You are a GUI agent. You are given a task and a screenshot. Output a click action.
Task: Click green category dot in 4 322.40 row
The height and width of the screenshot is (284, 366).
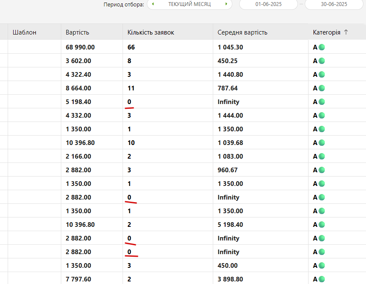tap(322, 74)
